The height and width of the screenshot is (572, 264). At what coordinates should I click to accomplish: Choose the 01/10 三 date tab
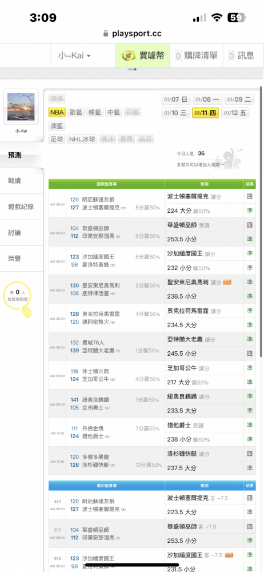tap(175, 113)
